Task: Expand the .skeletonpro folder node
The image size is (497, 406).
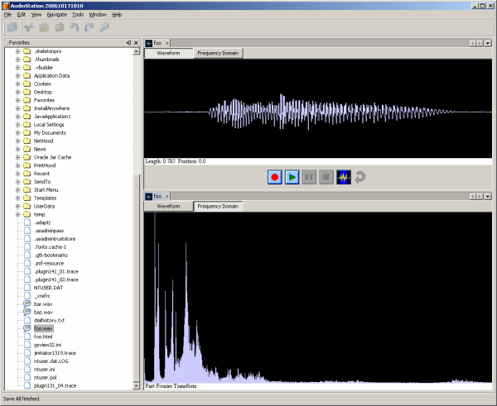Action: click(18, 51)
